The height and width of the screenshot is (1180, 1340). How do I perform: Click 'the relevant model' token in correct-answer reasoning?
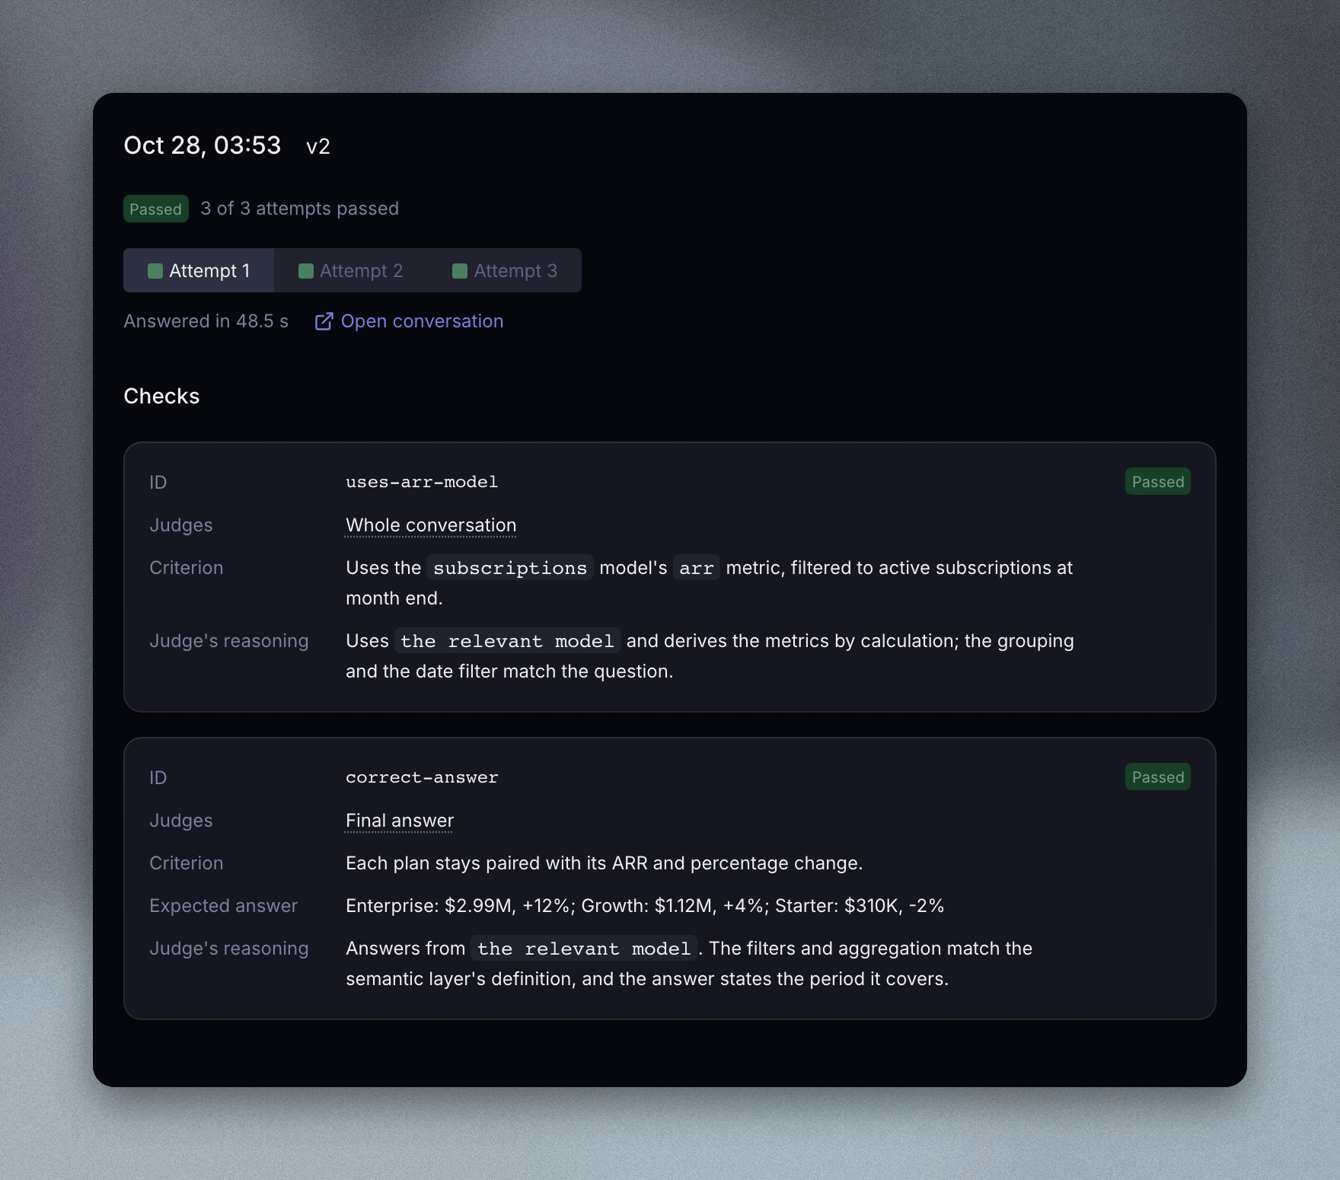pyautogui.click(x=584, y=949)
